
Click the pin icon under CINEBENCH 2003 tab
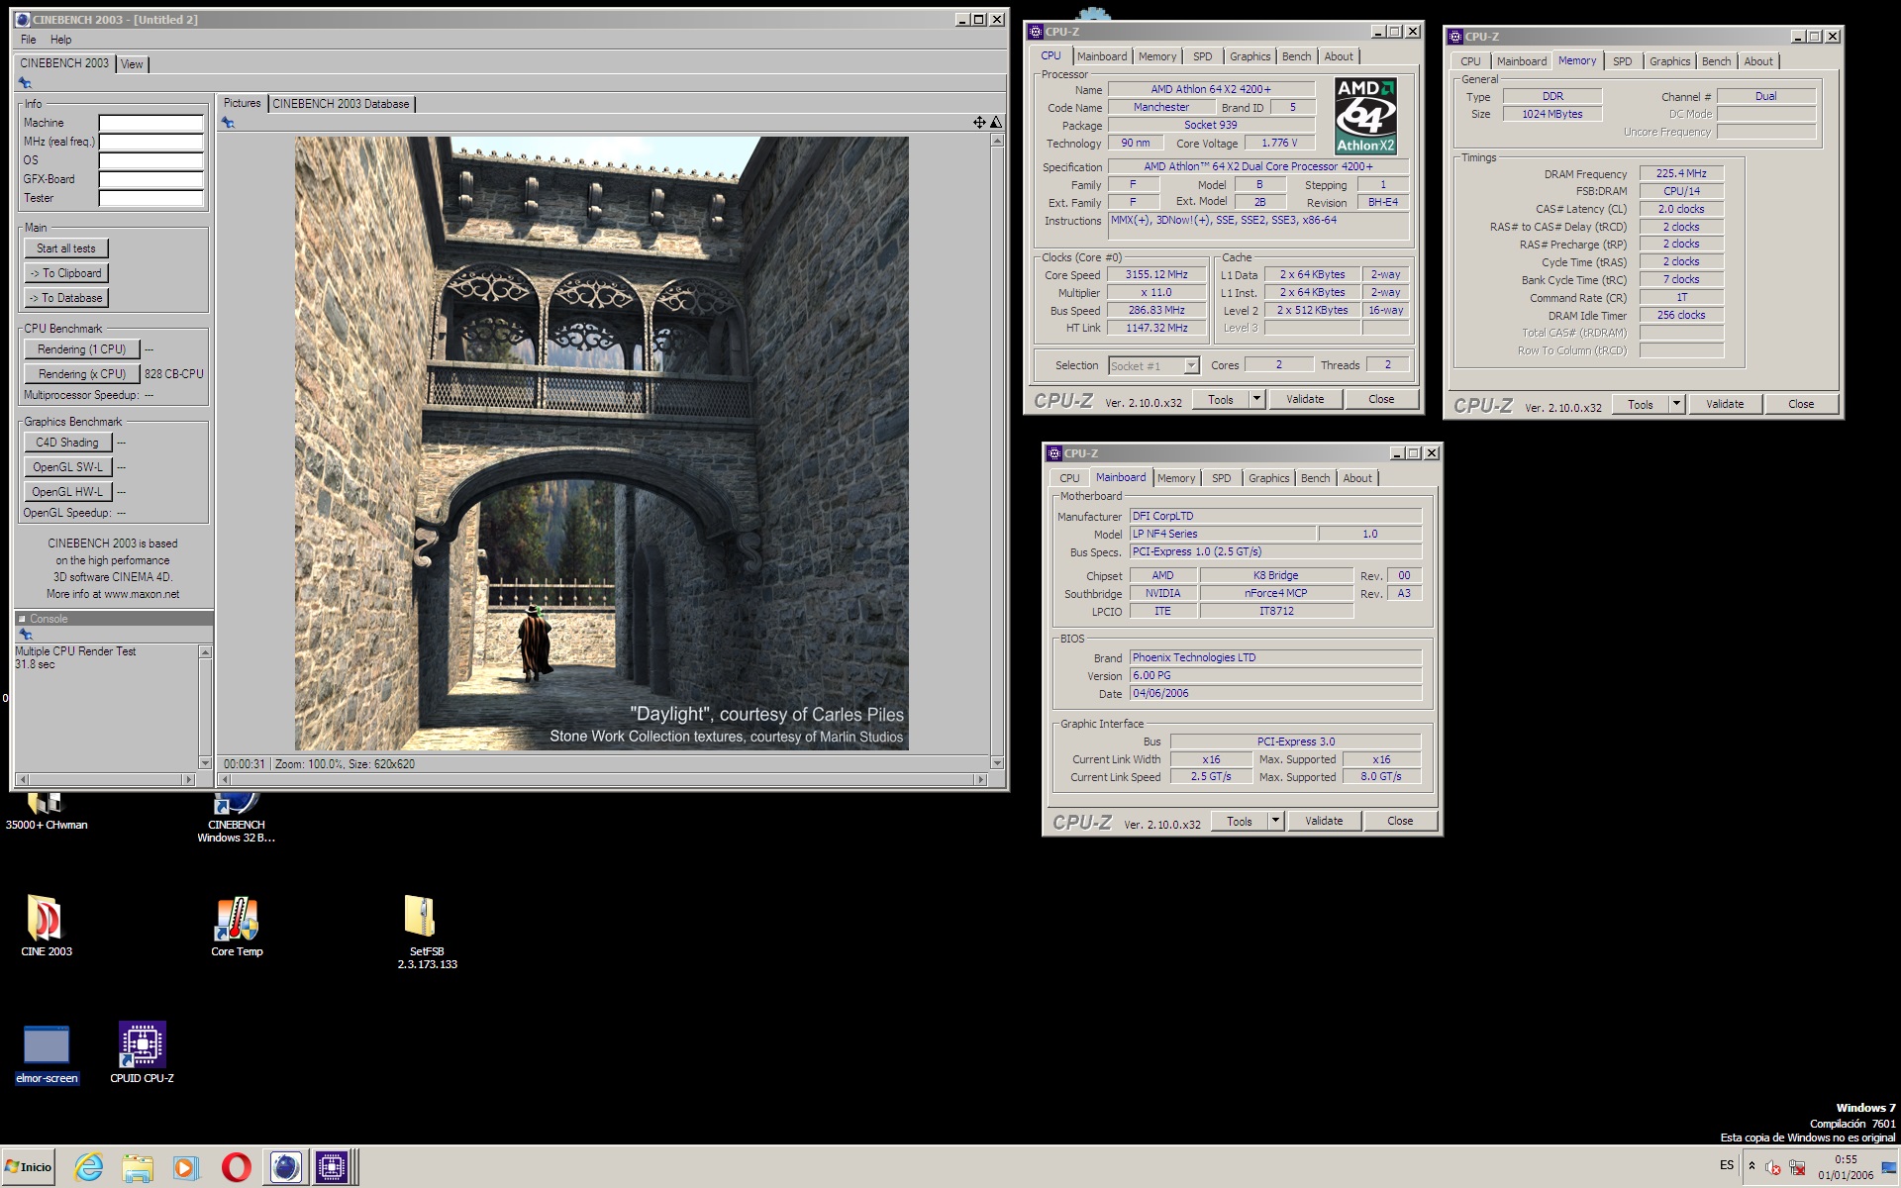[x=25, y=83]
